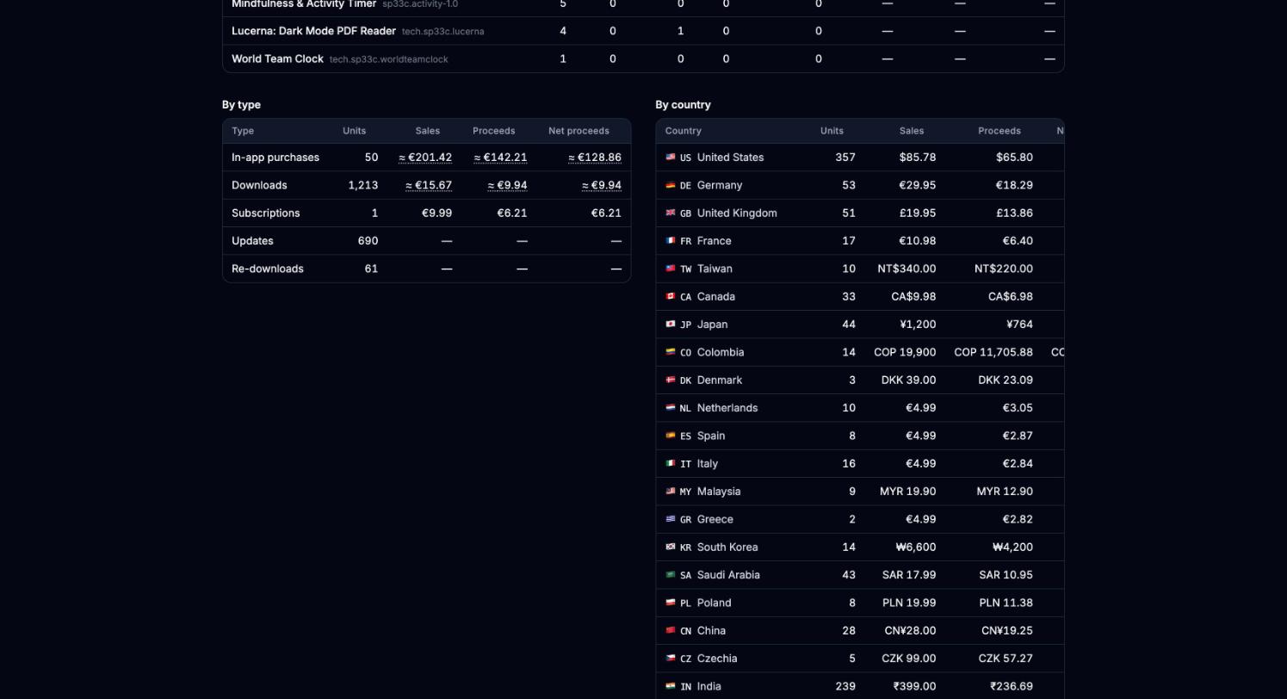Viewport: 1287px width, 699px height.
Task: Click the Taiwan flag icon
Action: [671, 269]
